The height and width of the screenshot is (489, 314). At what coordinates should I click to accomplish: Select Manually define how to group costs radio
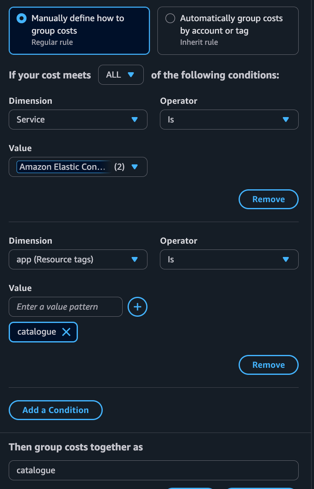coord(22,18)
